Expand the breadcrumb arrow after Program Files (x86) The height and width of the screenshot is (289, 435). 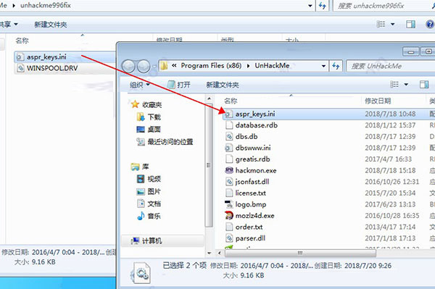(248, 66)
